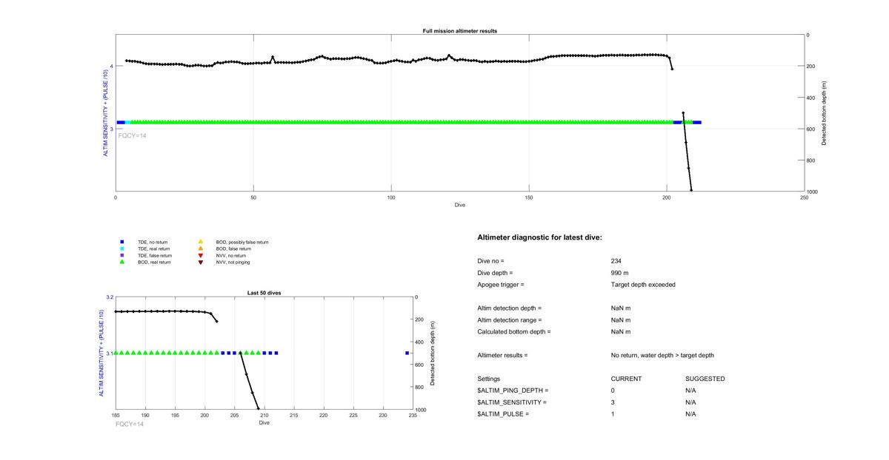
Task: Click legend label 'NVV, no return'
Action: coord(231,255)
